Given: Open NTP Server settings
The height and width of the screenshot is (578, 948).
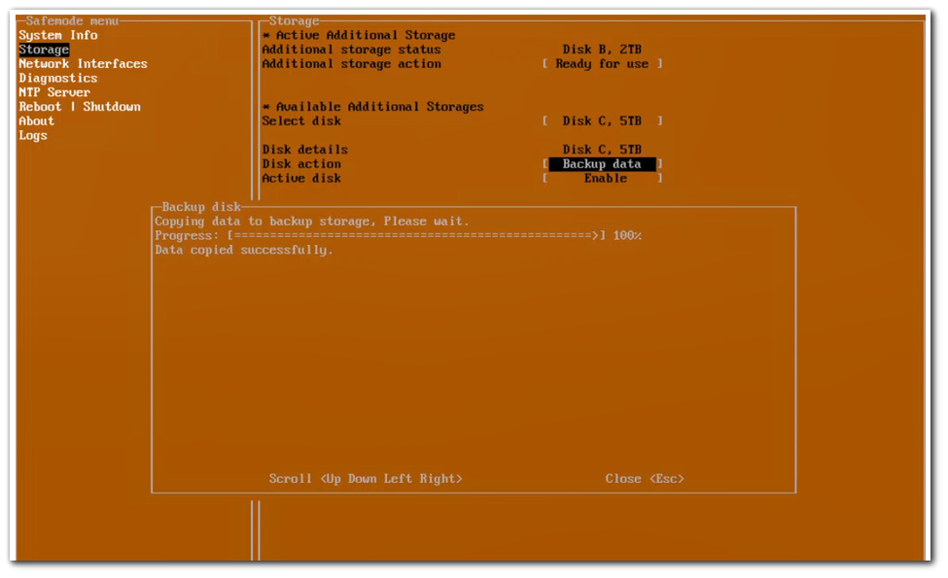Looking at the screenshot, I should tap(54, 92).
